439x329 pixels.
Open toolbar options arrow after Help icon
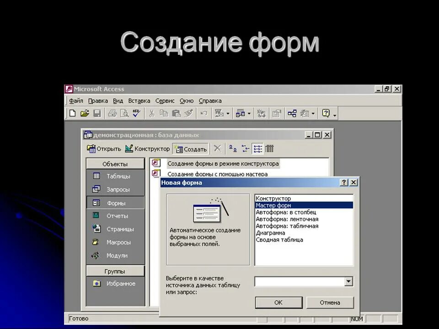[335, 114]
